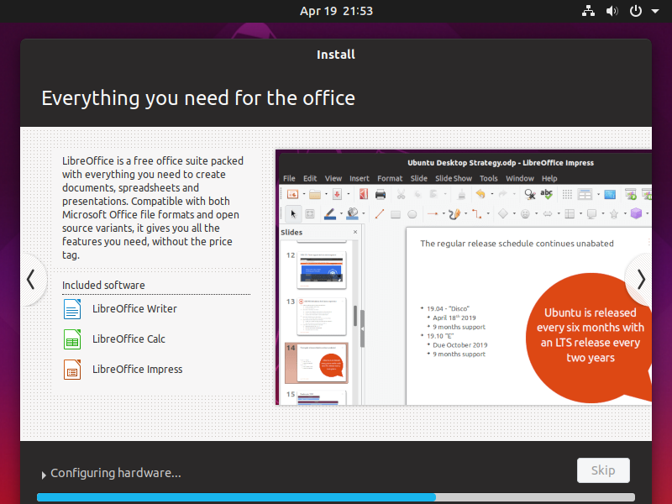Select the Connectors tool

(476, 213)
